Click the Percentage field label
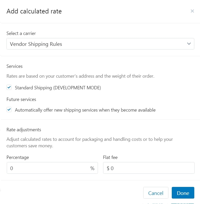This screenshot has width=200, height=204. pos(18,157)
